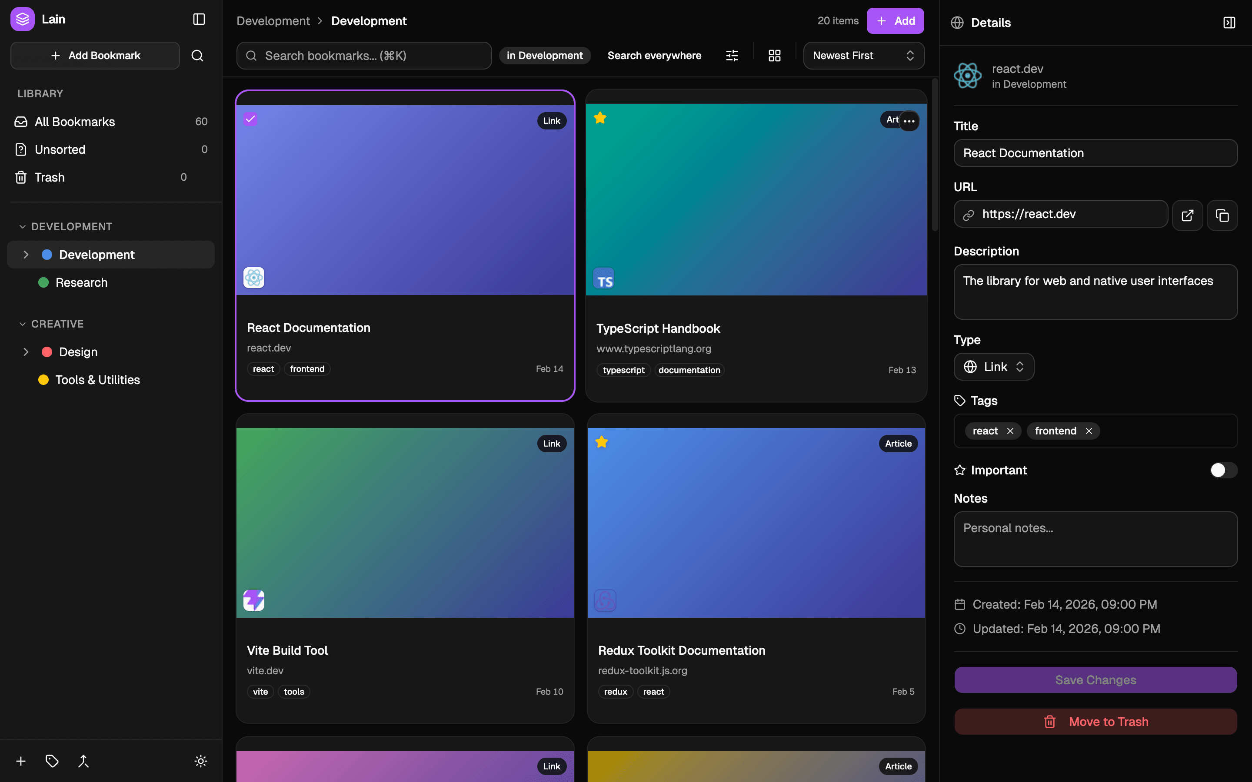Click the React favicon on the card
The image size is (1252, 782).
(x=253, y=278)
